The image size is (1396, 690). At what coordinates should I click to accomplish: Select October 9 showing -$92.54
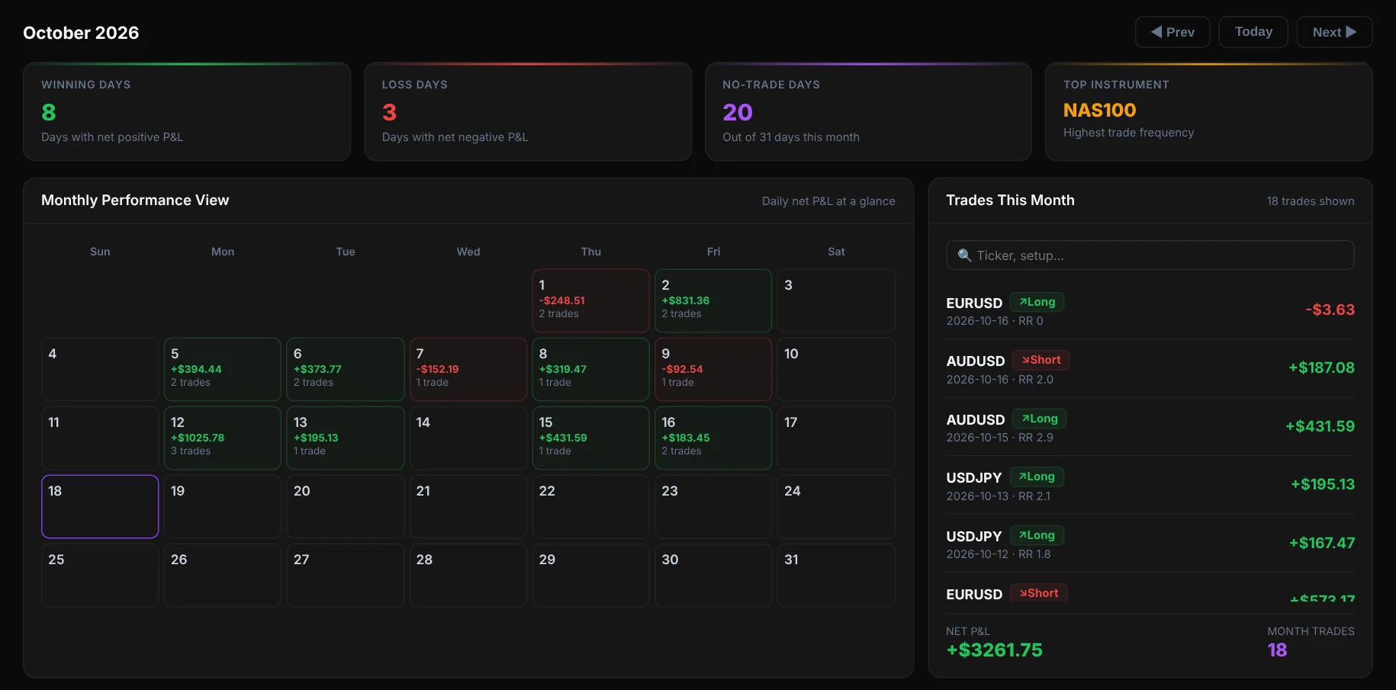tap(713, 369)
